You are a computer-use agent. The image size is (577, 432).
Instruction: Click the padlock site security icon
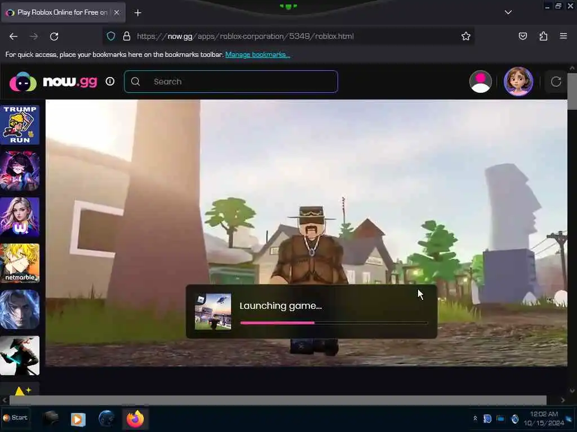click(x=127, y=36)
